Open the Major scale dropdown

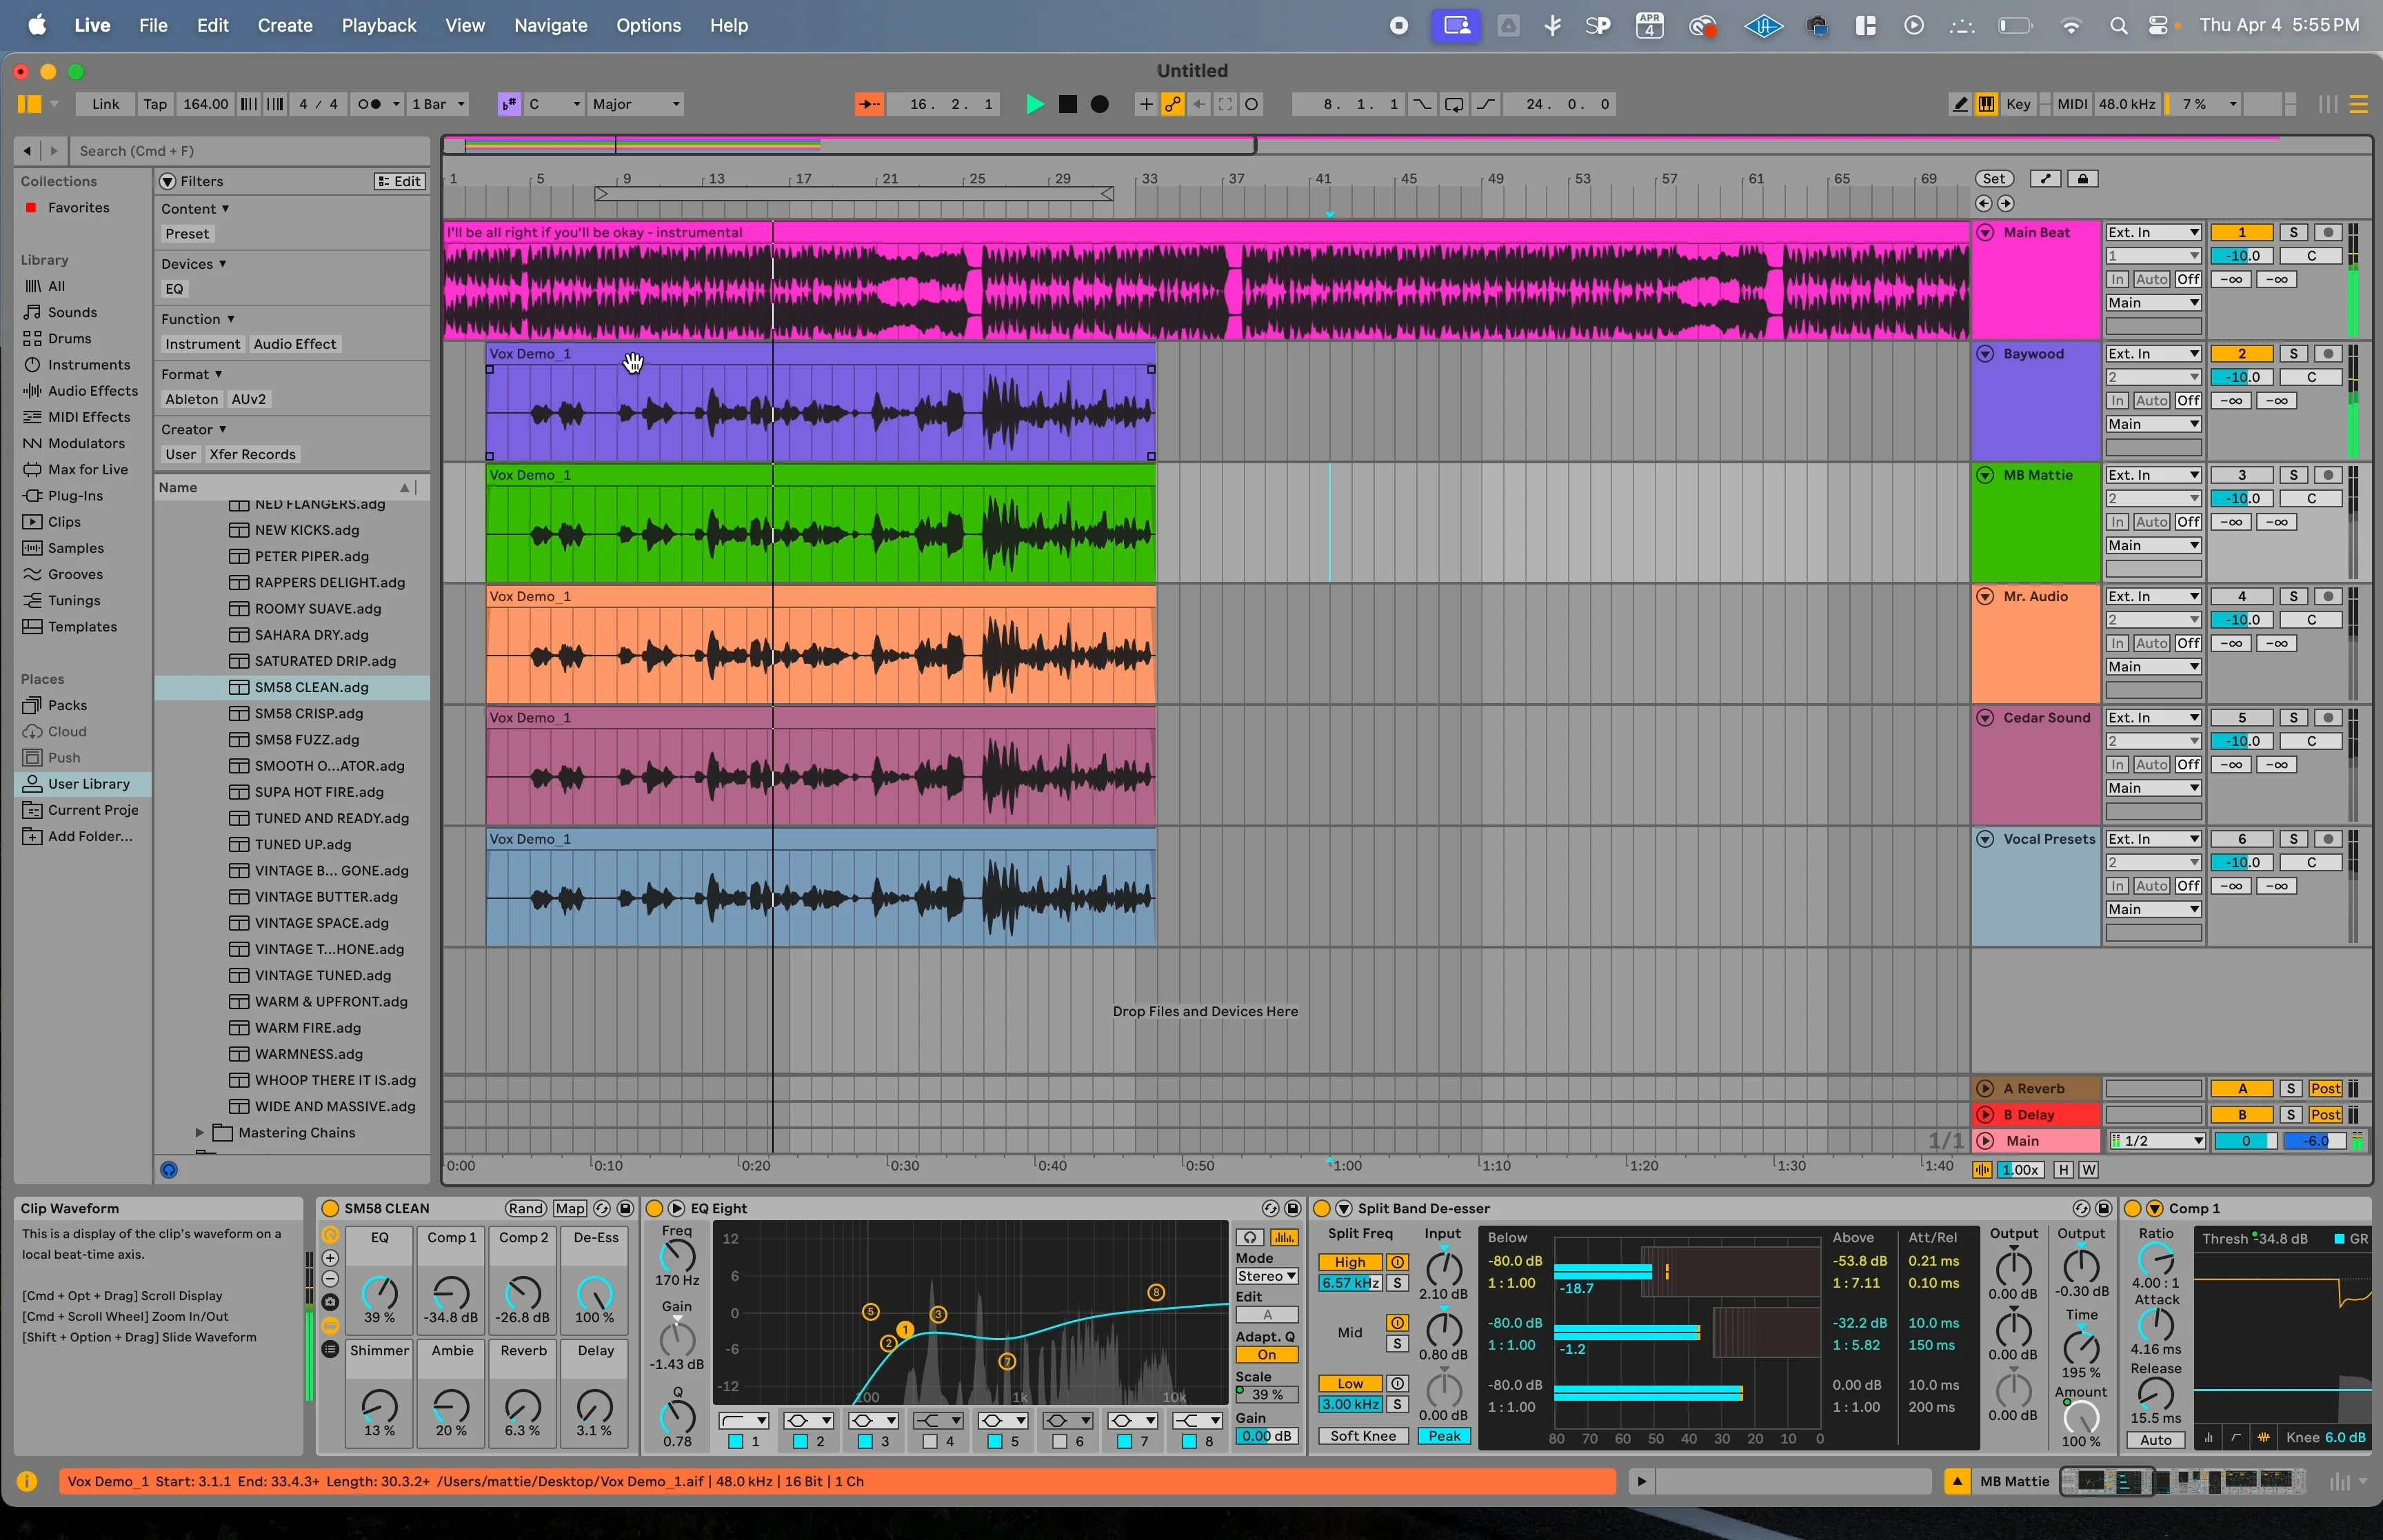[x=636, y=104]
